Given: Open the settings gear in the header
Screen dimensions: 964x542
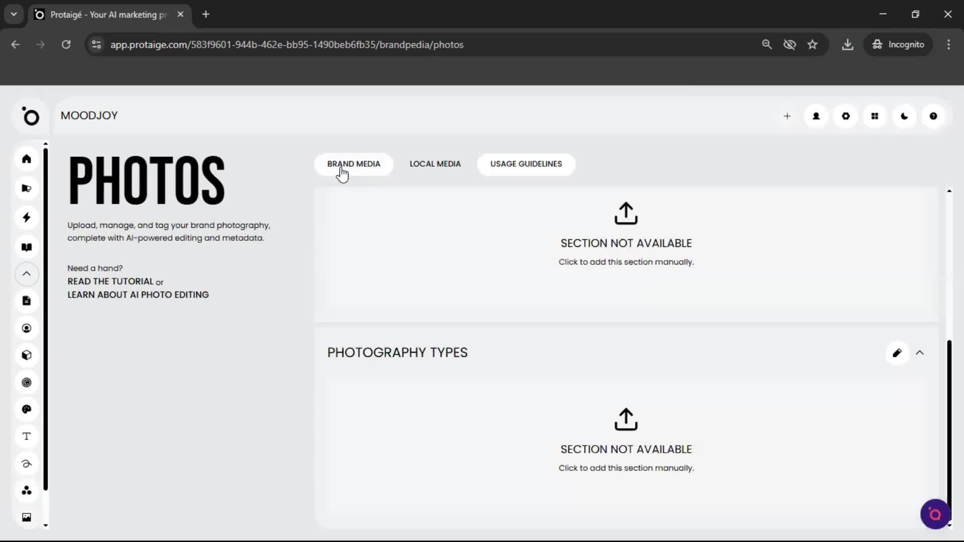Looking at the screenshot, I should pos(846,116).
